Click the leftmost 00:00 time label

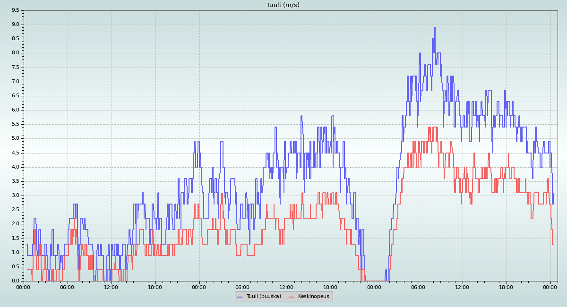[x=24, y=287]
